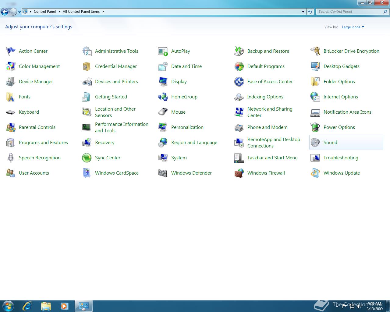Open Location and Other Sensors
Viewport: 390px width, 312px height.
[115, 112]
